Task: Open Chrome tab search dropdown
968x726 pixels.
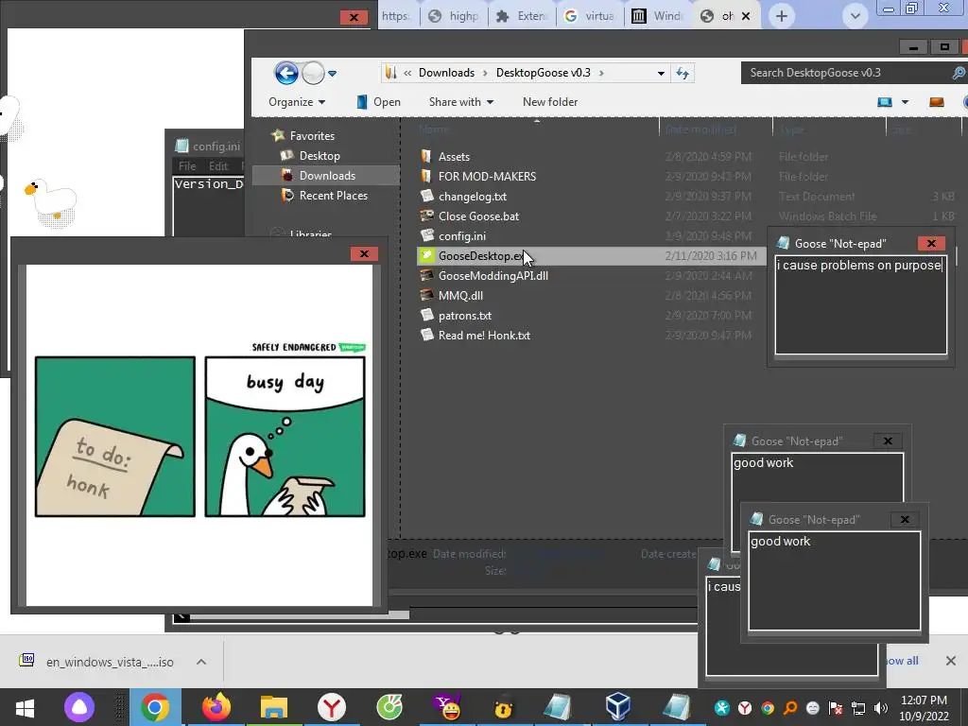Action: [855, 16]
